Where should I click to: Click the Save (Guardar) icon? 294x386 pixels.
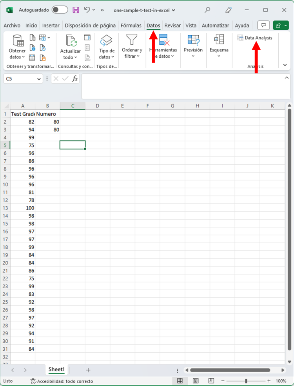[76, 10]
